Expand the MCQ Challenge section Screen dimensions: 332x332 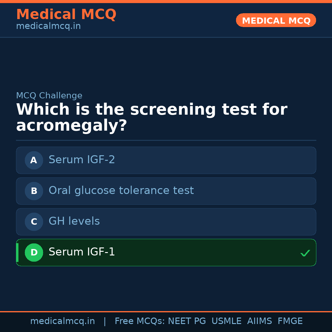coord(49,96)
